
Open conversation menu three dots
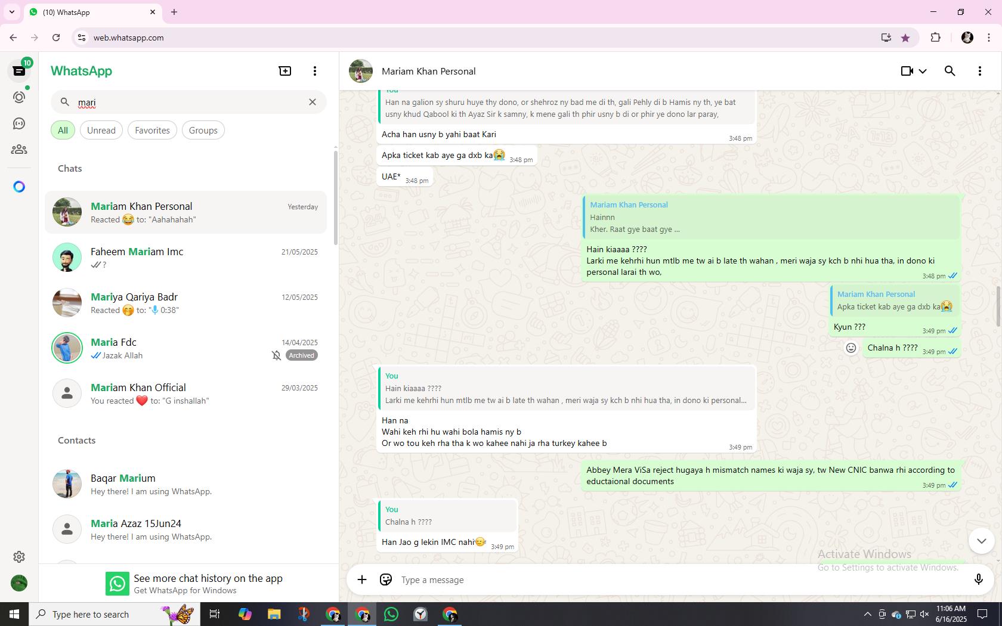coord(980,71)
